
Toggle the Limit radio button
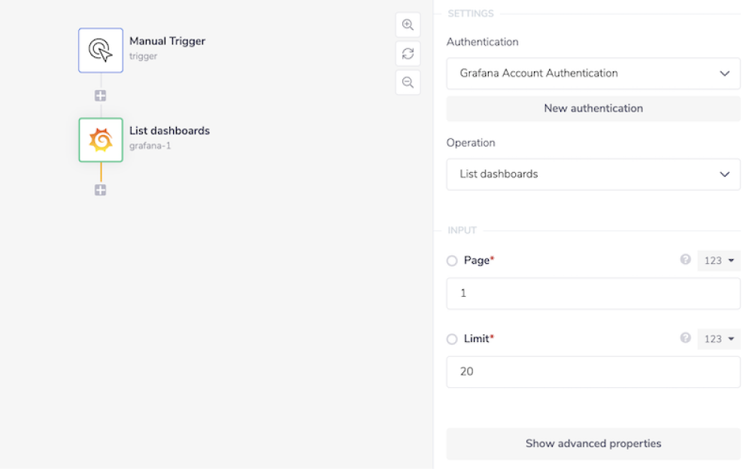pyautogui.click(x=452, y=339)
